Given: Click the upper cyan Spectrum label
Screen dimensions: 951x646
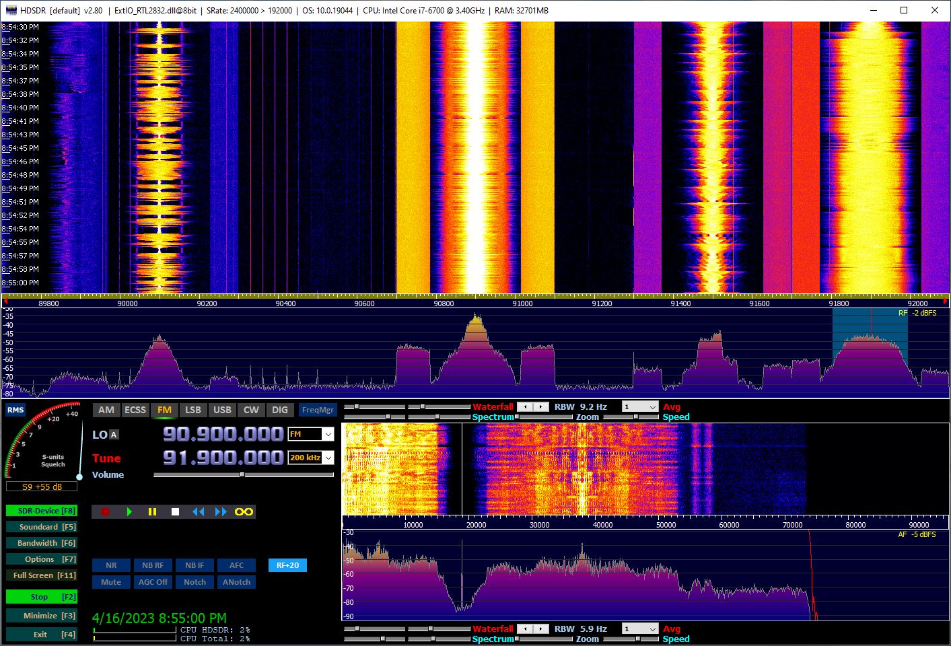Looking at the screenshot, I should coord(493,417).
